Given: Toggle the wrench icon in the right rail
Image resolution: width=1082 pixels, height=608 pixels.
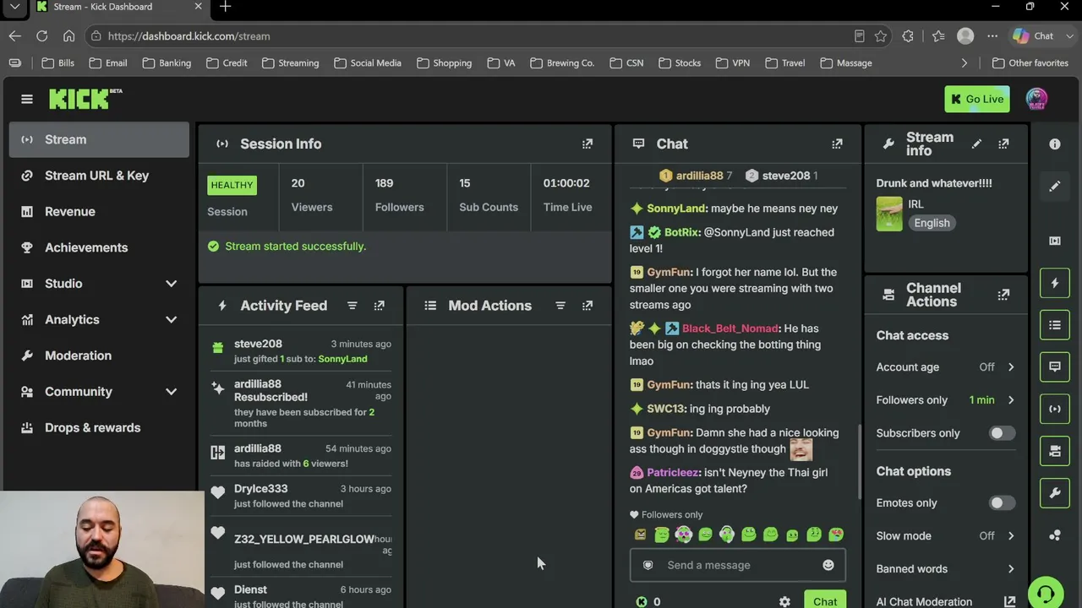Looking at the screenshot, I should coord(1055,493).
